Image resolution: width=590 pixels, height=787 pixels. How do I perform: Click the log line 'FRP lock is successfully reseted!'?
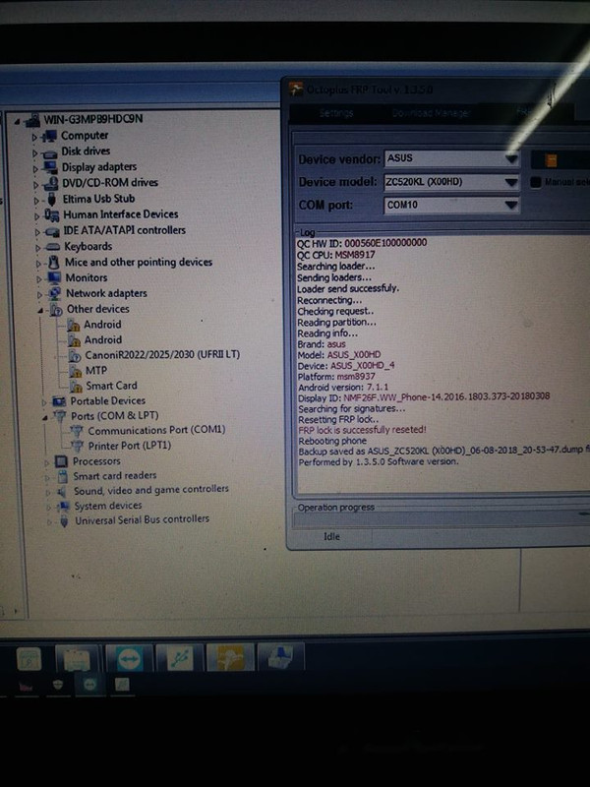tap(362, 430)
